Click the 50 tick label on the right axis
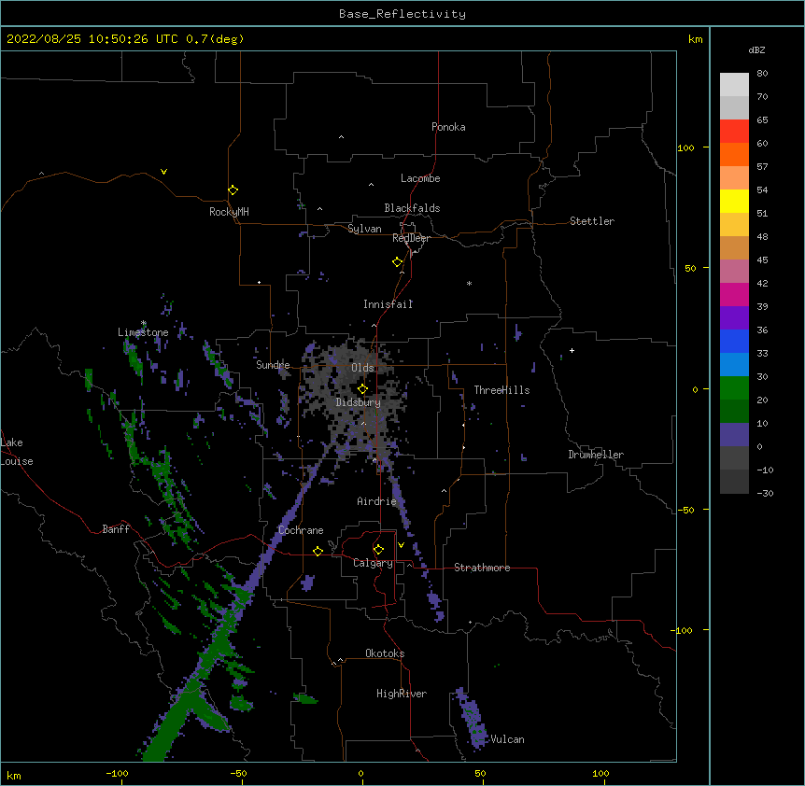Image resolution: width=805 pixels, height=786 pixels. click(690, 268)
